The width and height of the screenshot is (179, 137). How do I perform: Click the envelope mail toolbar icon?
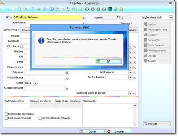62,9
